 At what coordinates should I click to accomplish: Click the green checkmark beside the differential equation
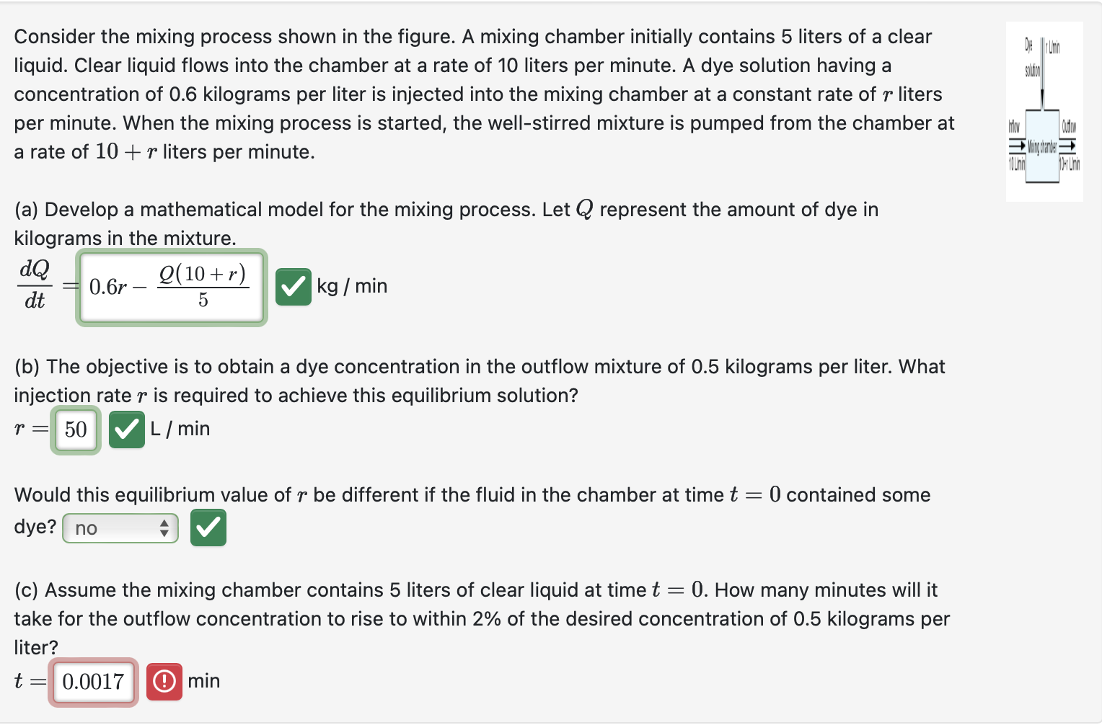(x=293, y=286)
